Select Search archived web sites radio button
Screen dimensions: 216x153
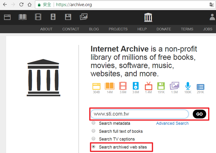point(94,147)
